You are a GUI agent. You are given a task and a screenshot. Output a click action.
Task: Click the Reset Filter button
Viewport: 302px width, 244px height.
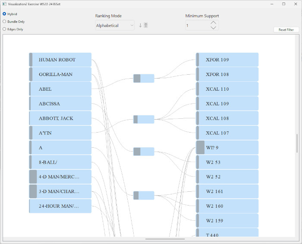pyautogui.click(x=286, y=30)
